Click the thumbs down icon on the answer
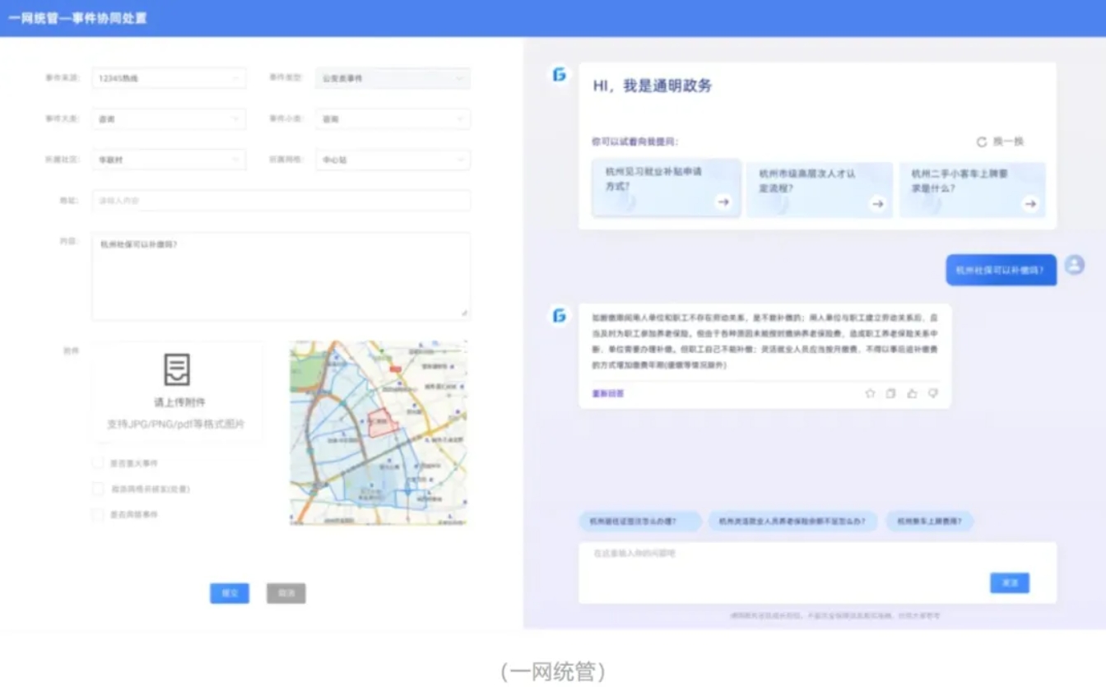 click(x=932, y=394)
